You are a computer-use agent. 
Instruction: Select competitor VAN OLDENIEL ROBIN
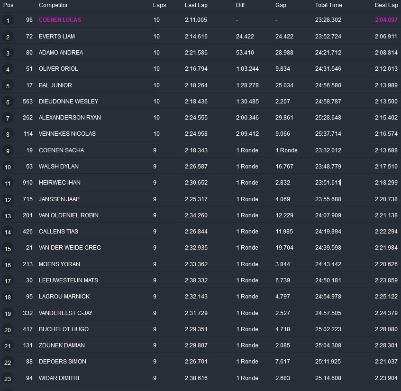click(x=68, y=215)
